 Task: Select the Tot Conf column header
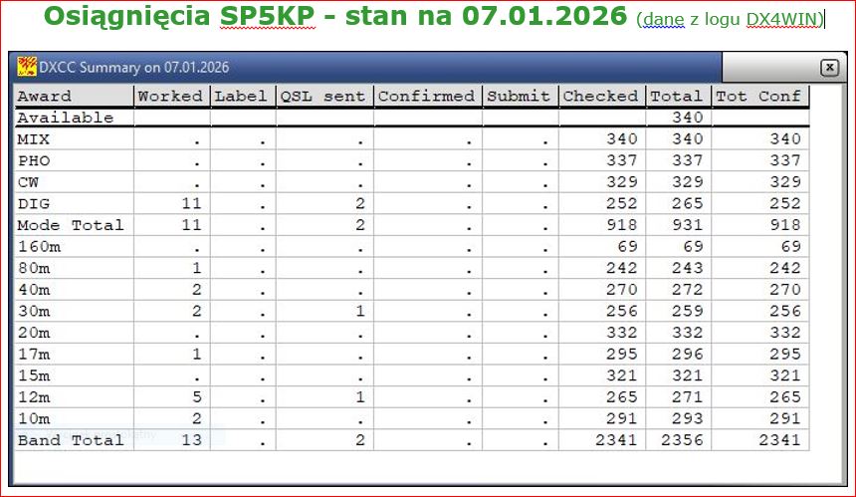(758, 97)
